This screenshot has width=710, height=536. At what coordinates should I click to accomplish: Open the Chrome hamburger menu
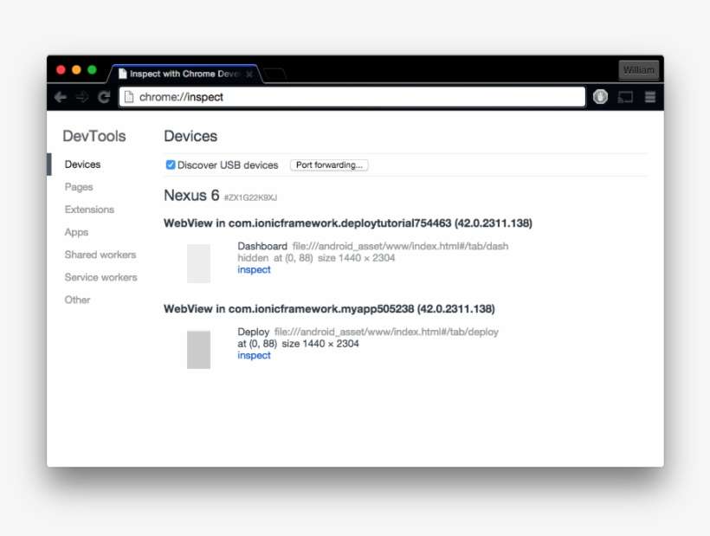point(649,97)
